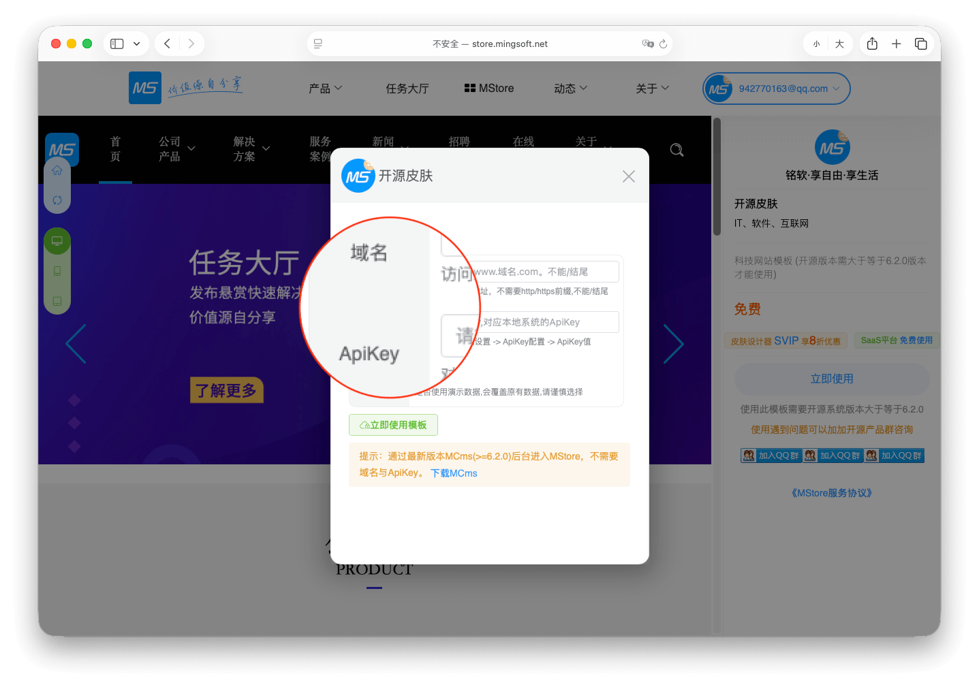Expand the 解决方案 menu in preview

251,149
